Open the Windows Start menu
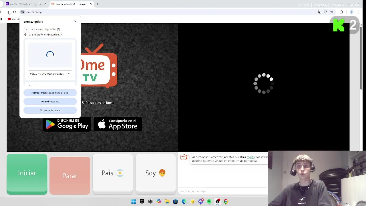This screenshot has width=366, height=206. (134, 201)
